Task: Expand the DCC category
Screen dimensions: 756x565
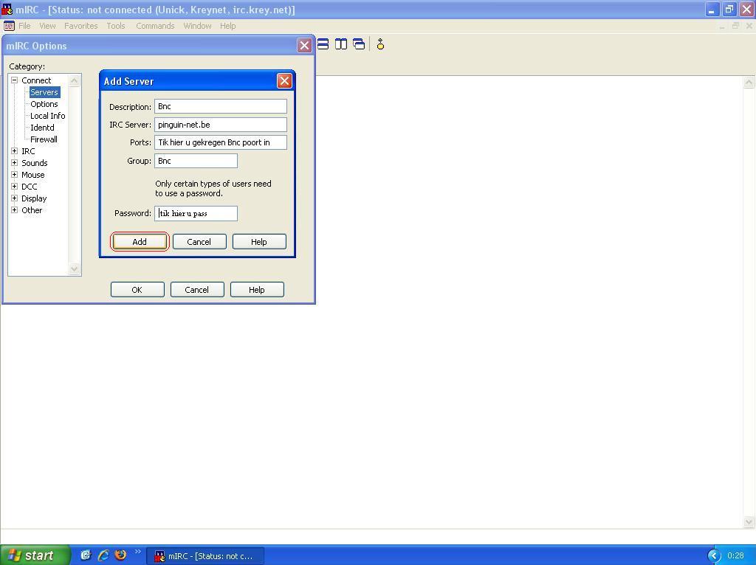Action: coord(15,187)
